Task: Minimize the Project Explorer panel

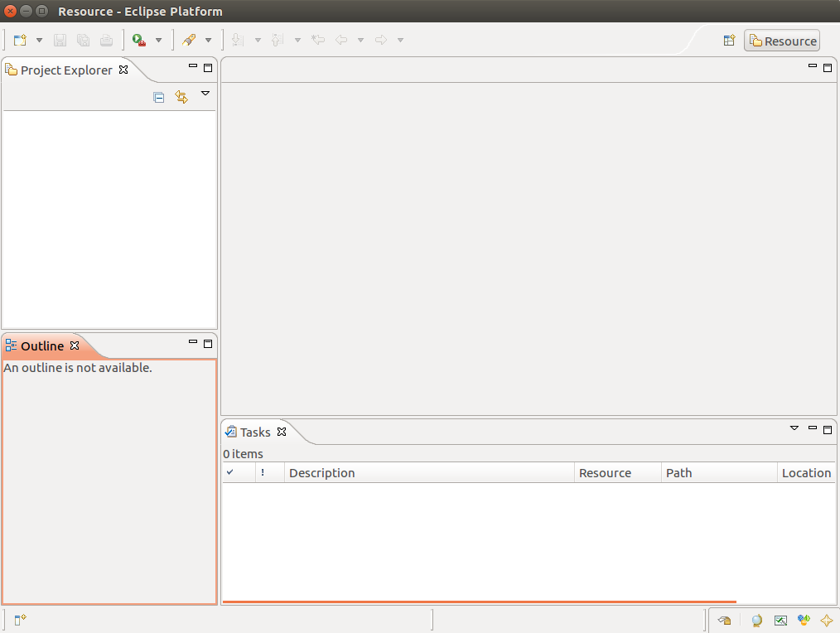Action: [193, 66]
